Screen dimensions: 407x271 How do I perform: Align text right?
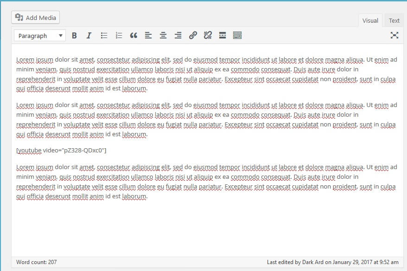[178, 36]
